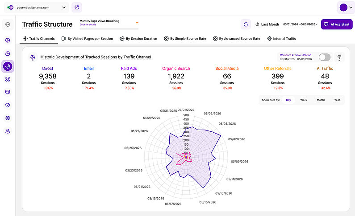Click the By Visited Pages tab icon
355x216 pixels.
(63, 39)
